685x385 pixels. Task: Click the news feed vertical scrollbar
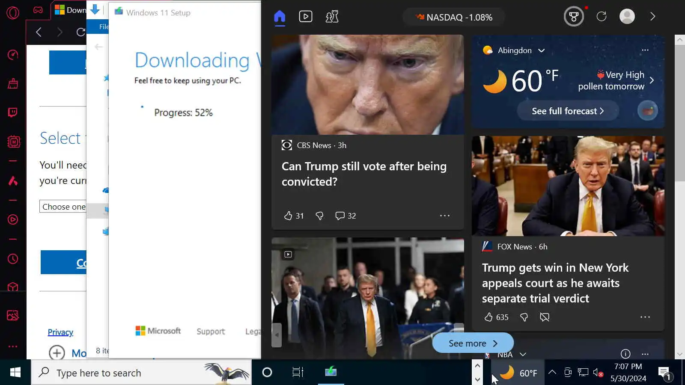pos(679,113)
